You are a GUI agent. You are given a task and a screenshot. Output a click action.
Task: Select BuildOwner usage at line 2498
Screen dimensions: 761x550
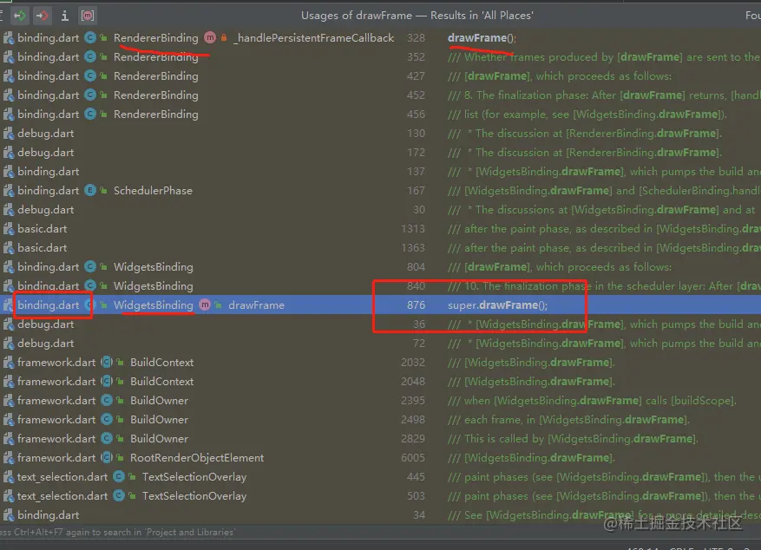[x=380, y=420]
